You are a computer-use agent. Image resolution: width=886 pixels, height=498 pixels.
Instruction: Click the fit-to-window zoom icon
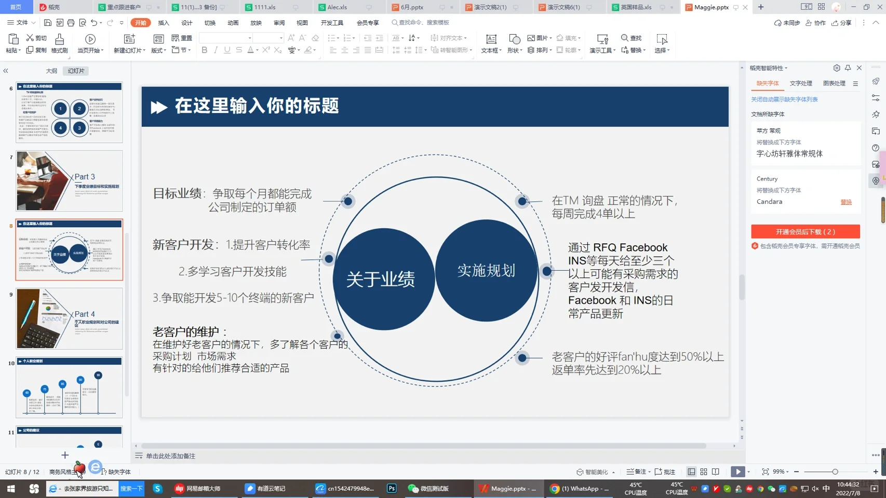pos(765,472)
